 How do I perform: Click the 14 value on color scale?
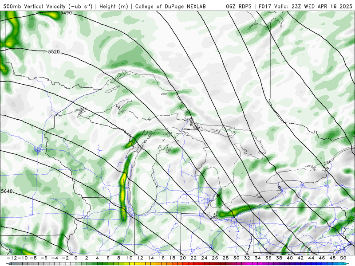click(x=151, y=258)
